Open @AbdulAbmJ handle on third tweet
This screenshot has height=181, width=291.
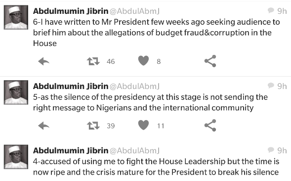click(134, 151)
